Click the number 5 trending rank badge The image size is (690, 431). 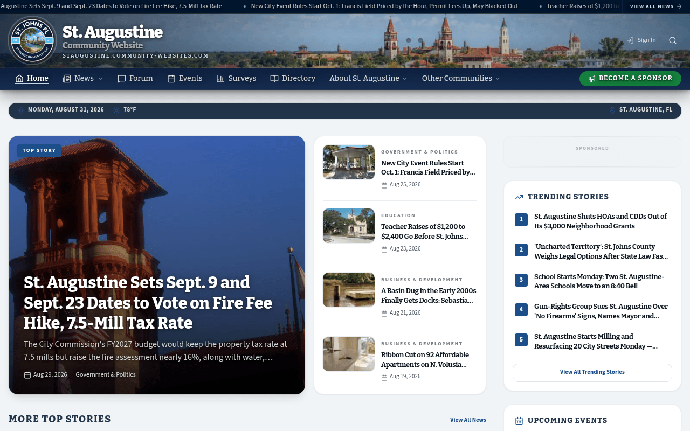pos(521,340)
